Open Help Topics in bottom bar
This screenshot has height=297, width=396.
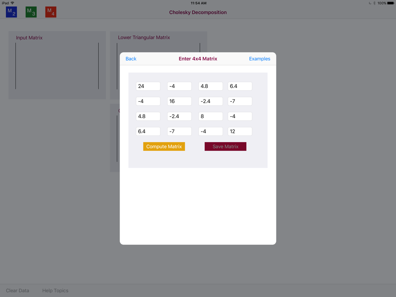(55, 290)
